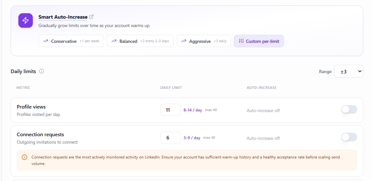Click the sliders icon on Custom per-limit
Image resolution: width=372 pixels, height=181 pixels.
(241, 41)
